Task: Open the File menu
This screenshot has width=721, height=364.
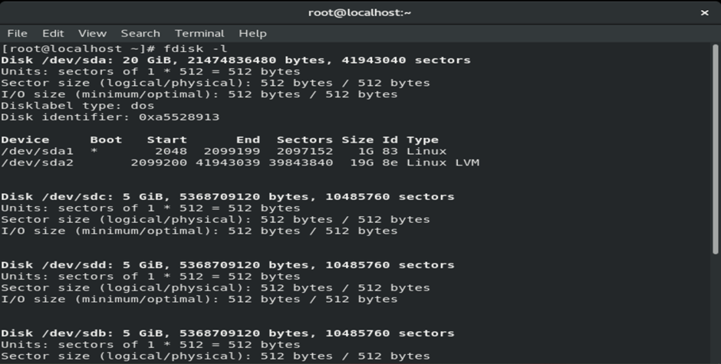Action: coord(17,34)
